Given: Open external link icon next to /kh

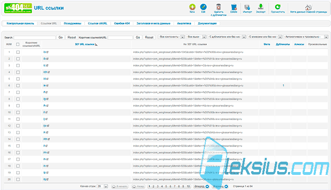Looking at the screenshot, I should tap(49, 139).
